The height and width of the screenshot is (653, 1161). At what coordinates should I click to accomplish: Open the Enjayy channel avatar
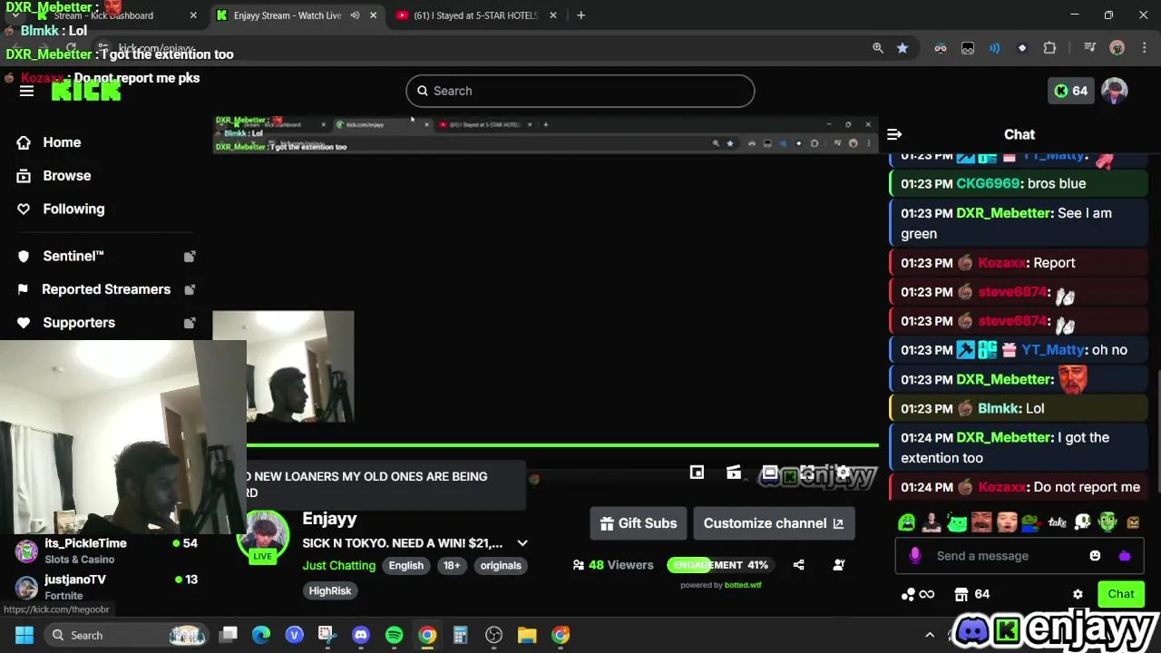263,536
